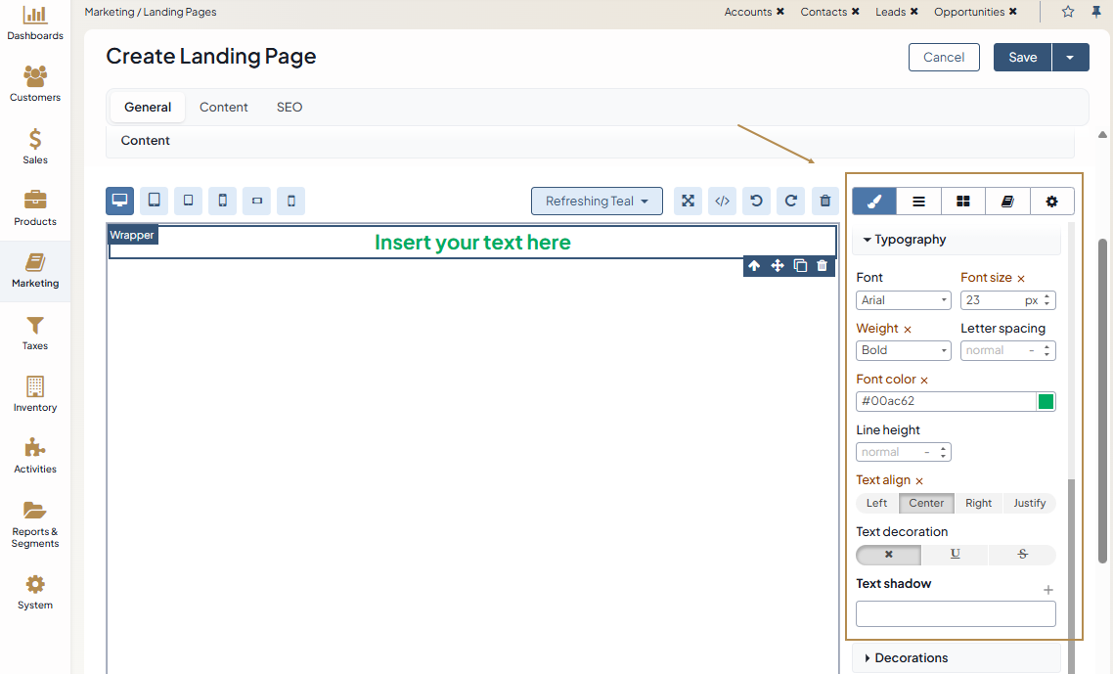Toggle underline text decoration
The image size is (1113, 674).
(x=956, y=555)
